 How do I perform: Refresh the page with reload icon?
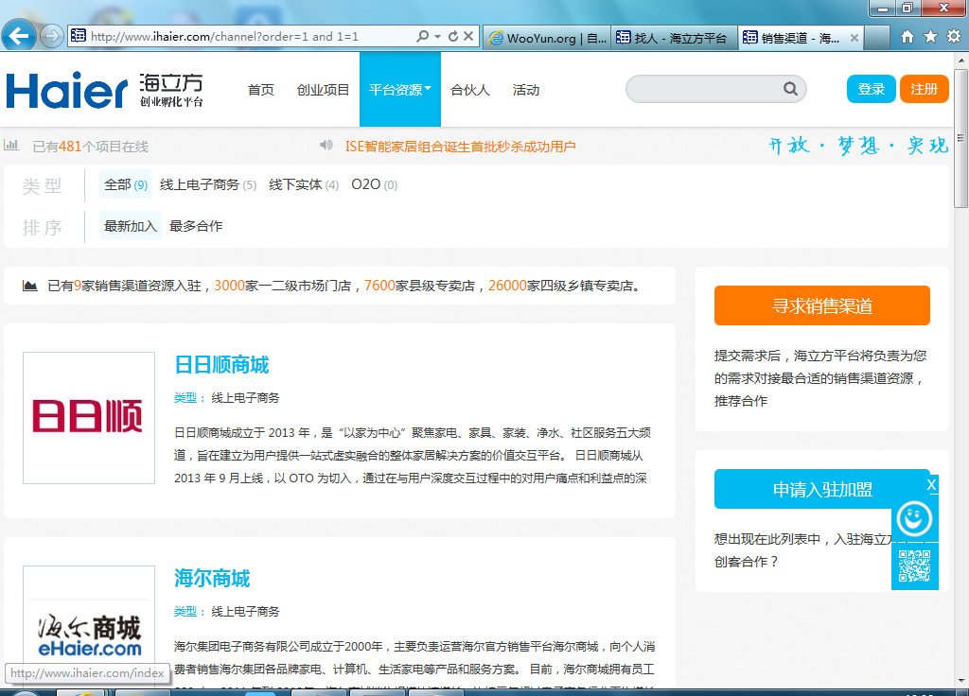coord(453,37)
